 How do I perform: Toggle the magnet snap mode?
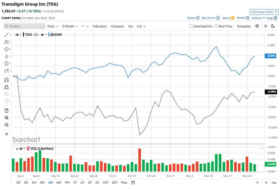point(6,80)
